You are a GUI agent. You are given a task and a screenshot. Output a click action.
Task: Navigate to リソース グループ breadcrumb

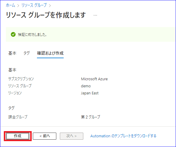click(34, 5)
